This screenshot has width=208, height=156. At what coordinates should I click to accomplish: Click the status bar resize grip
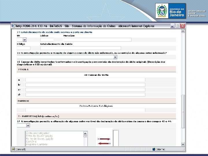coord(184,150)
